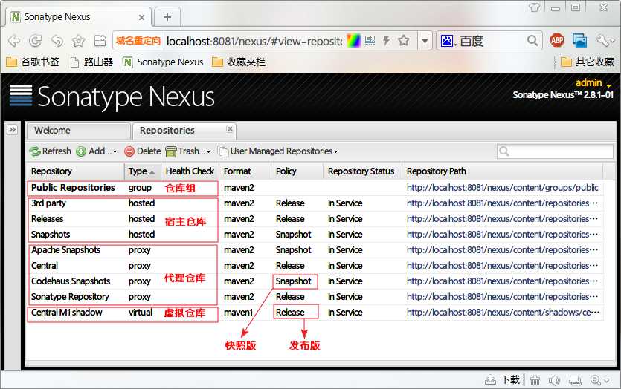Open favorites with the star-plus icon
The height and width of the screenshot is (389, 621).
point(78,41)
